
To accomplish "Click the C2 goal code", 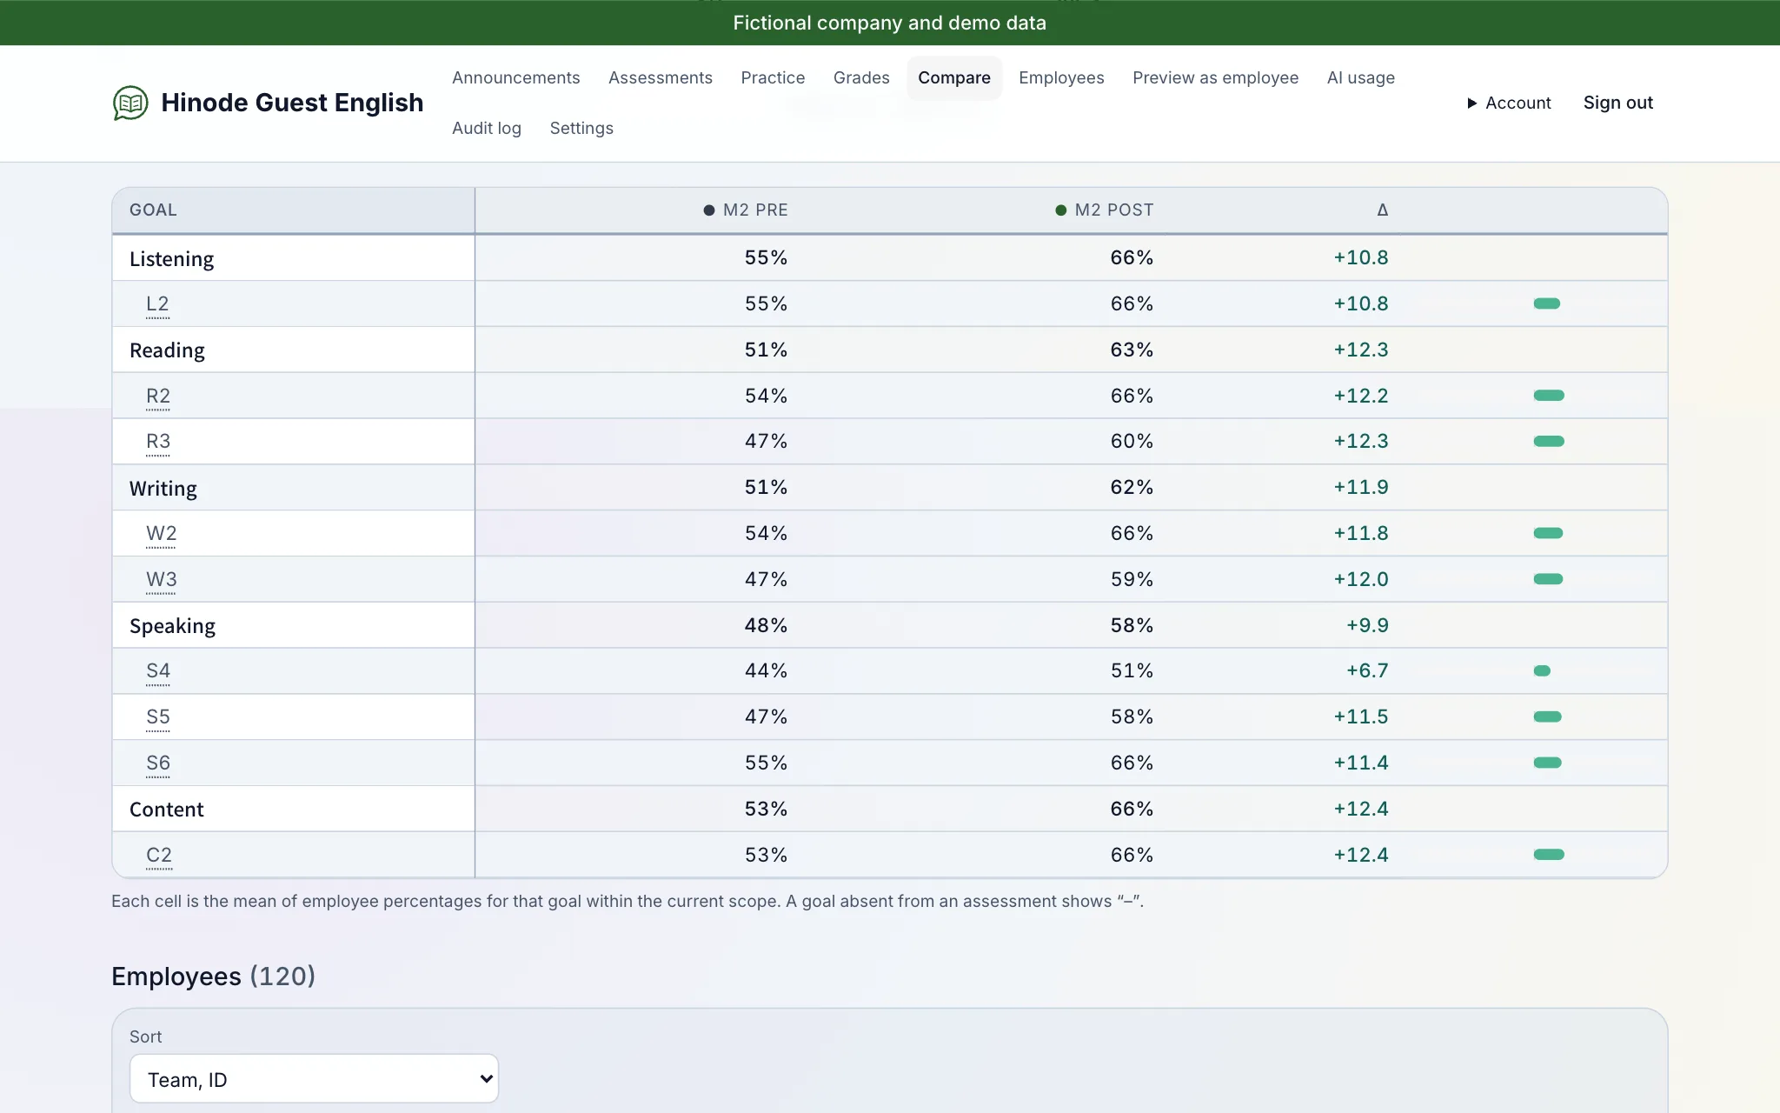I will tap(159, 856).
